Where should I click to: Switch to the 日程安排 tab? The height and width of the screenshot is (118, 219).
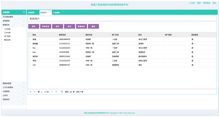(31, 12)
